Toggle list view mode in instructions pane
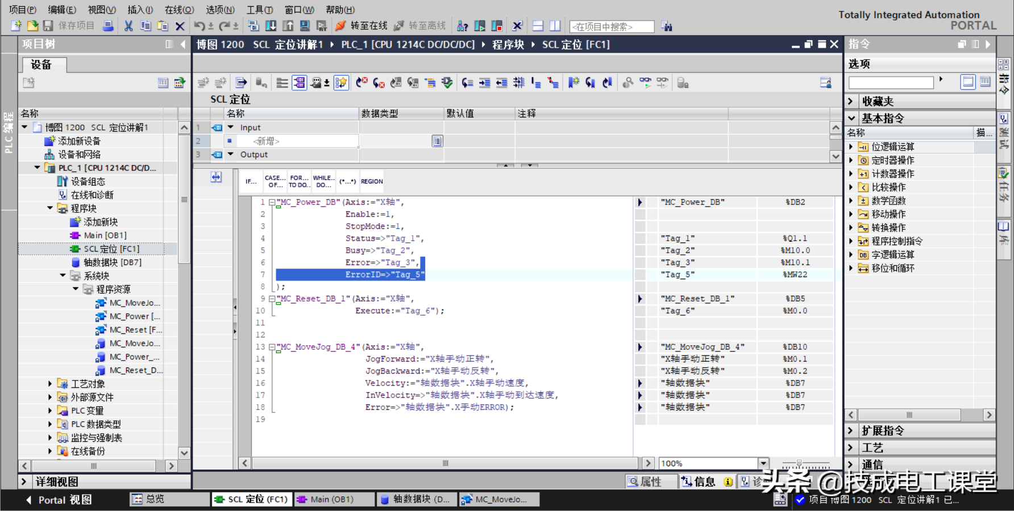The height and width of the screenshot is (511, 1014). pyautogui.click(x=986, y=82)
